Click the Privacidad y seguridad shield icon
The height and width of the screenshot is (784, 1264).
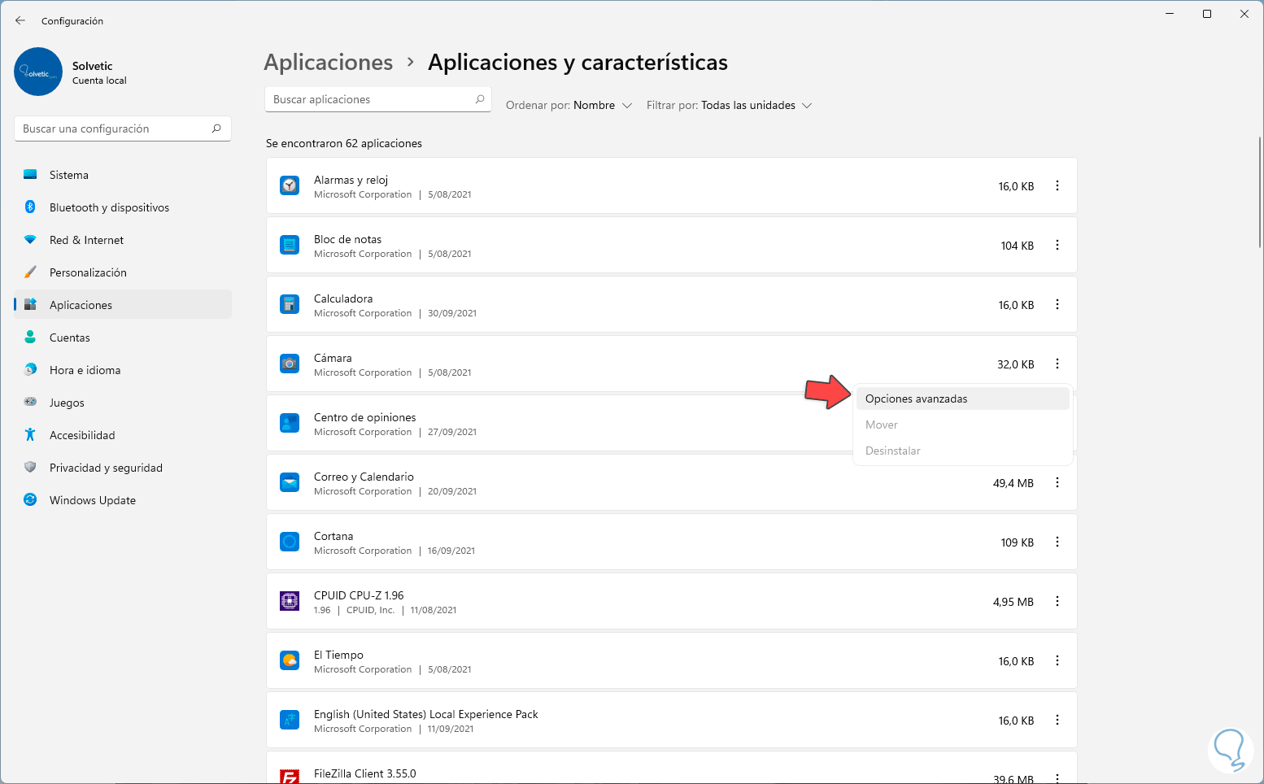point(30,468)
